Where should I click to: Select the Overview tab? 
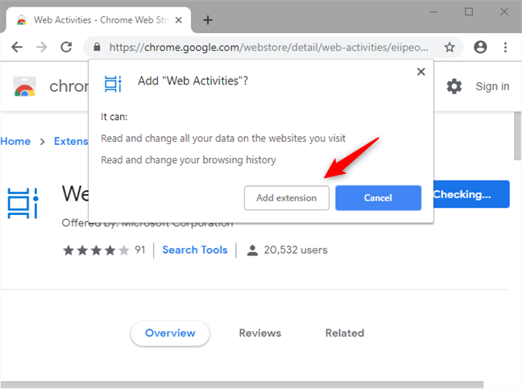[x=170, y=333]
